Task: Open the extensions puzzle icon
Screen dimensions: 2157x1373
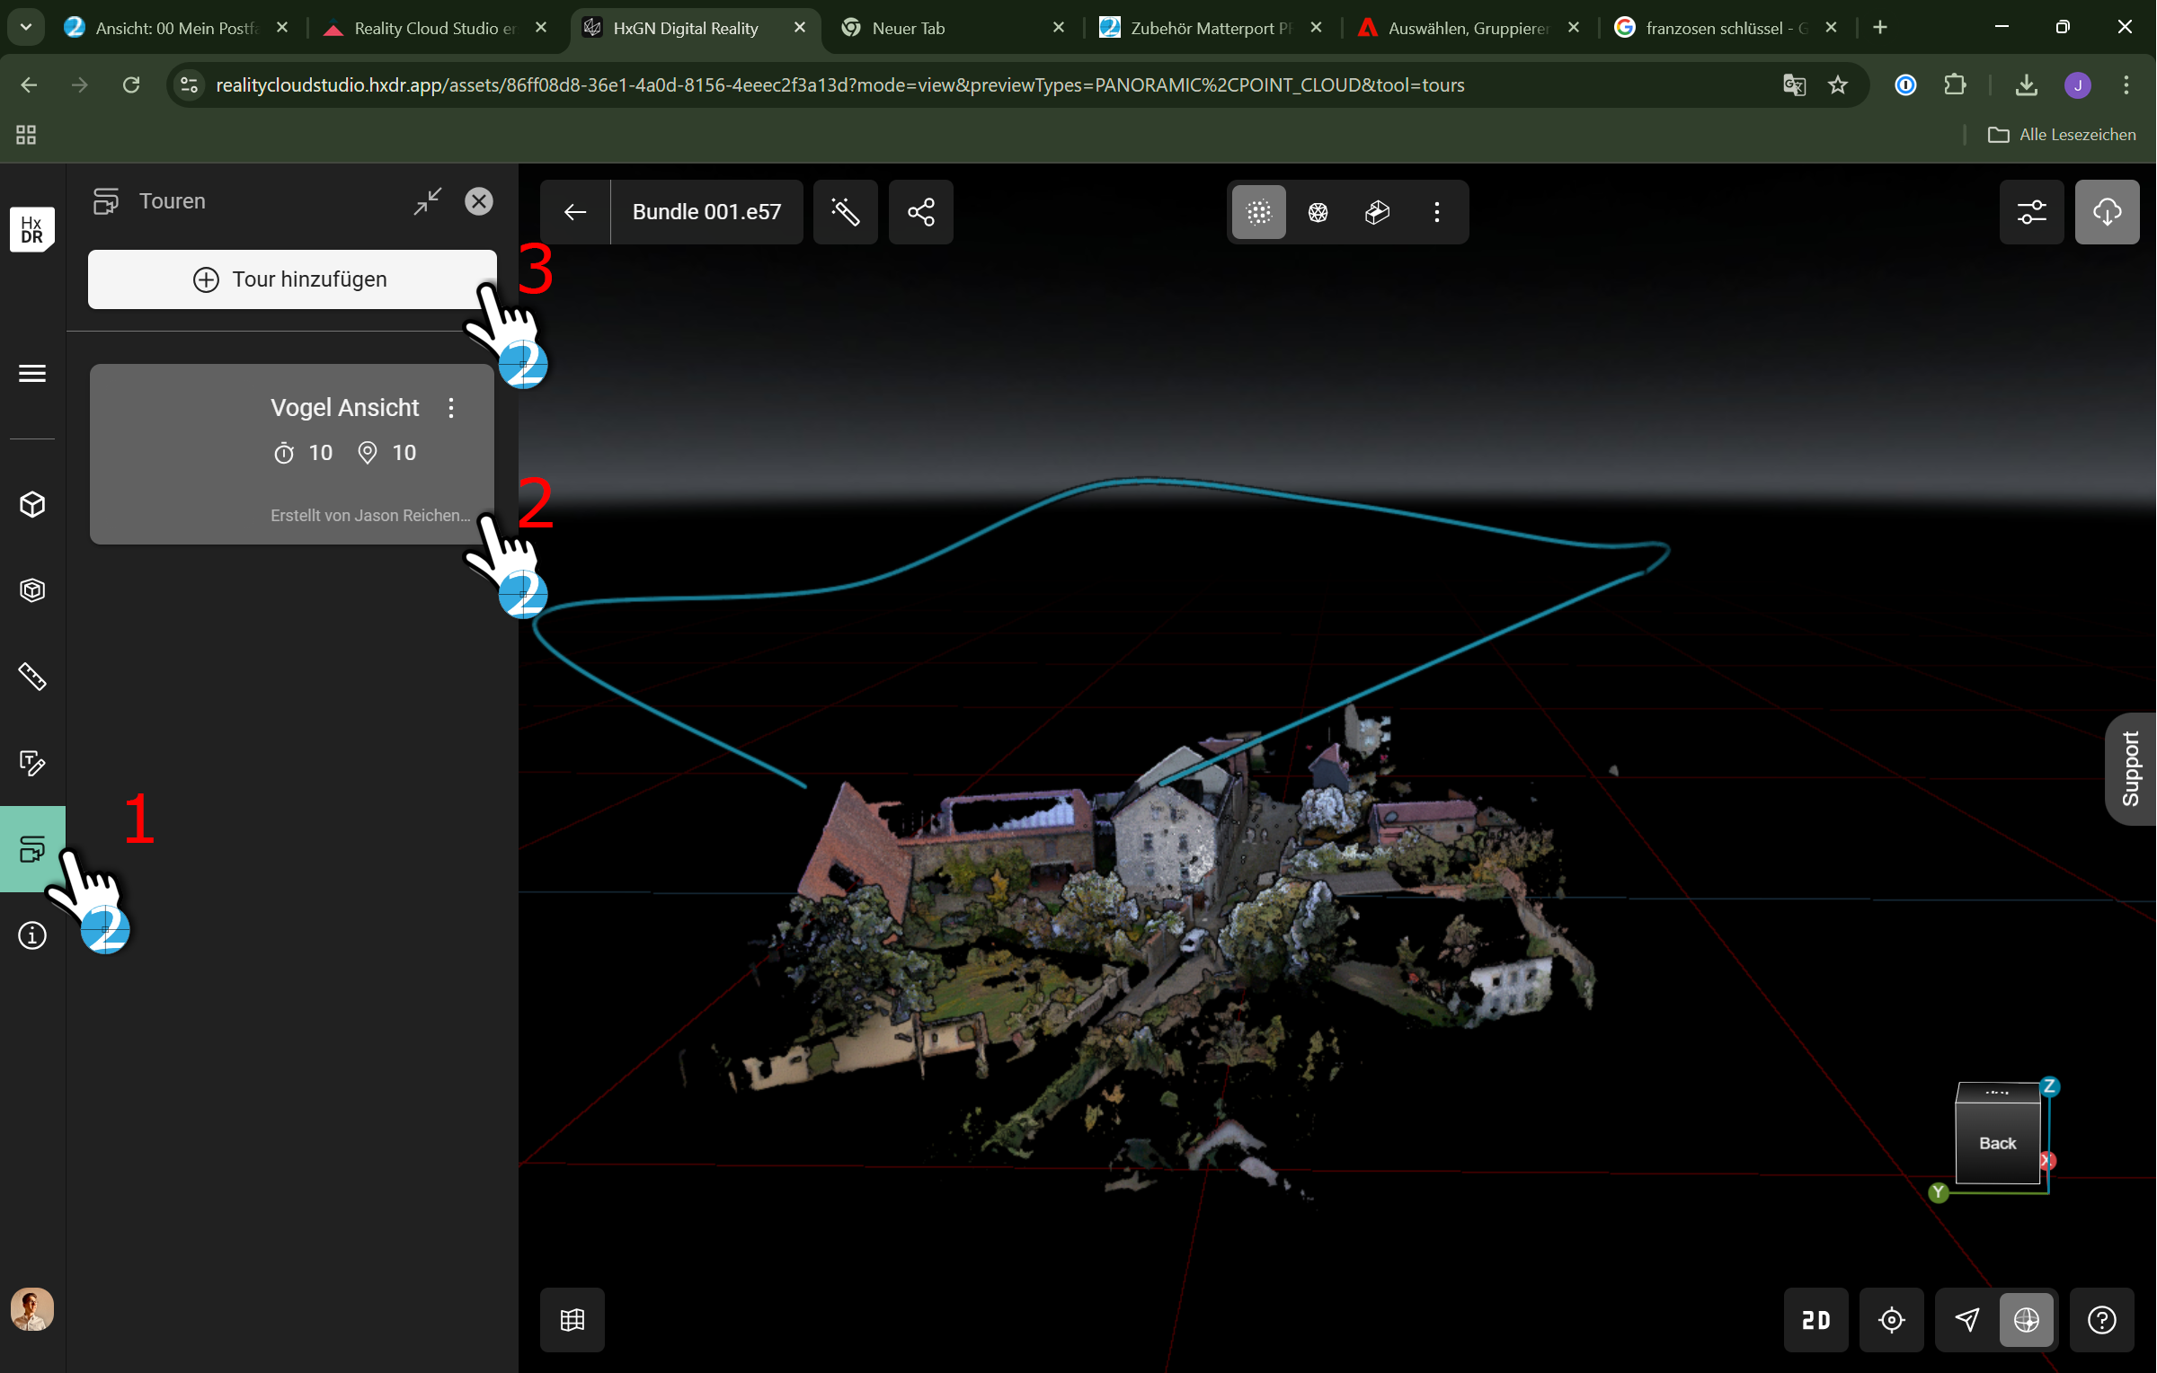Action: (x=1955, y=85)
